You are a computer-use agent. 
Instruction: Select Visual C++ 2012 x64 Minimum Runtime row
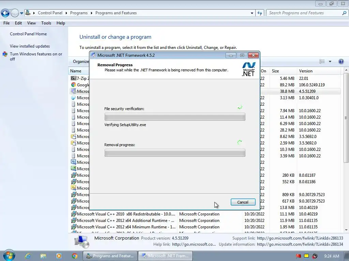pos(205,227)
